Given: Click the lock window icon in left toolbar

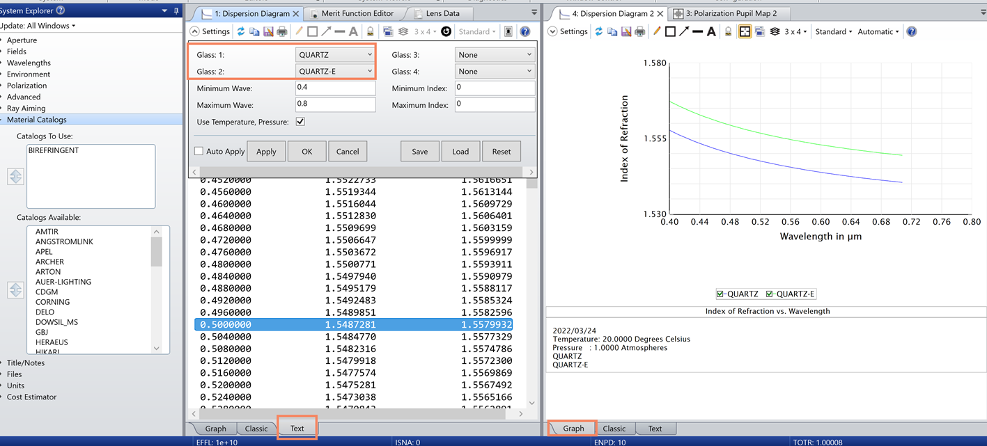Looking at the screenshot, I should point(371,31).
